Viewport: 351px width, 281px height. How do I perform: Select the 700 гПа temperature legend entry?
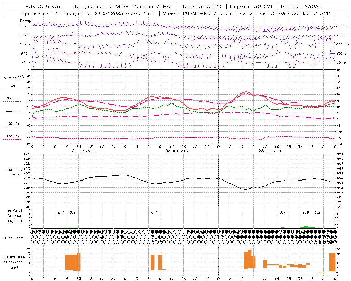pos(13,124)
